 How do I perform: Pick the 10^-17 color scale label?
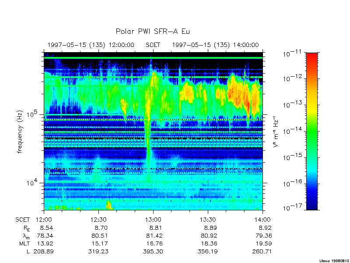coord(290,209)
